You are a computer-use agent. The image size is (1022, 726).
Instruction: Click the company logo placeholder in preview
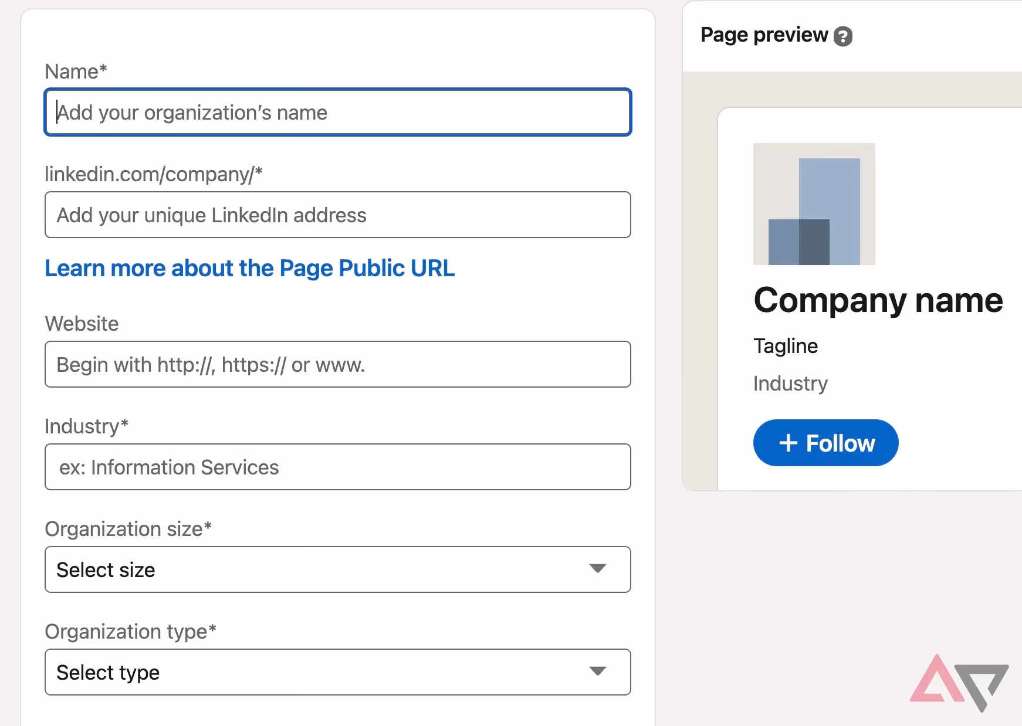814,204
